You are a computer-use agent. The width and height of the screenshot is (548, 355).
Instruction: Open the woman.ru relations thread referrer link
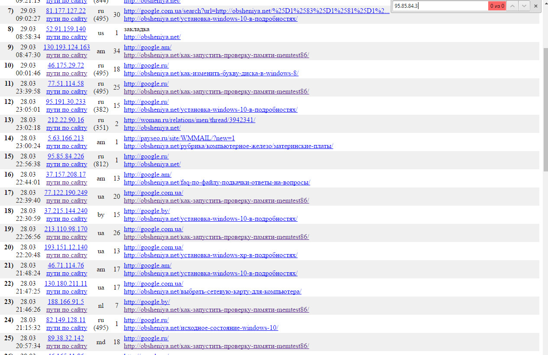coord(189,120)
